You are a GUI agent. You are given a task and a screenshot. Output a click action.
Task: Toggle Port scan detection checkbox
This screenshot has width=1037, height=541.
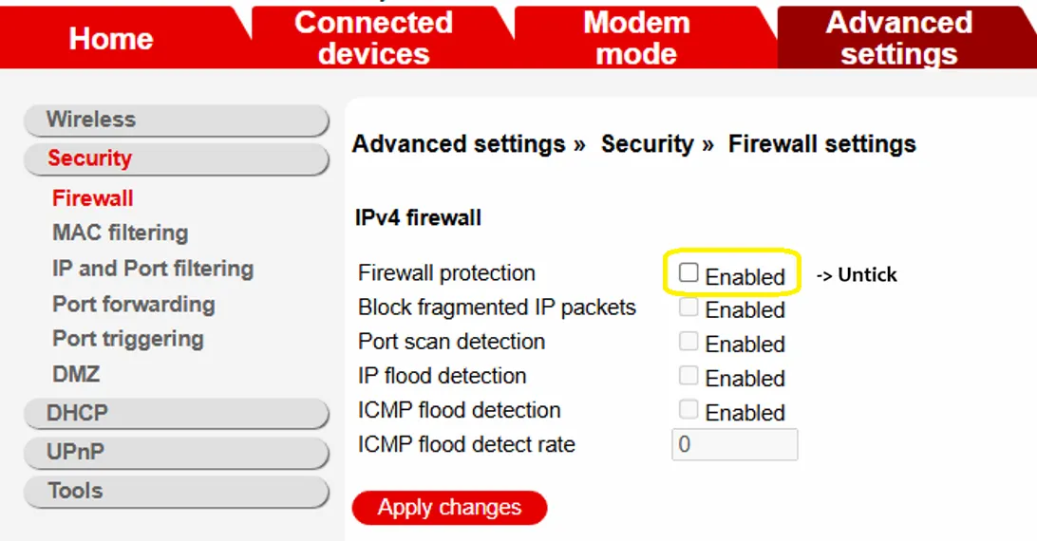point(688,341)
